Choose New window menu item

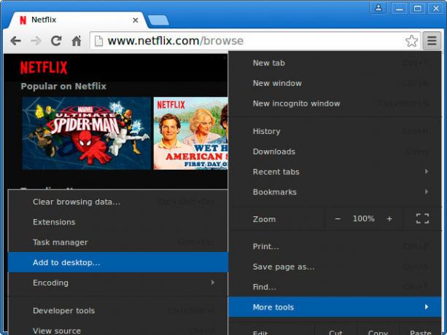pyautogui.click(x=335, y=83)
